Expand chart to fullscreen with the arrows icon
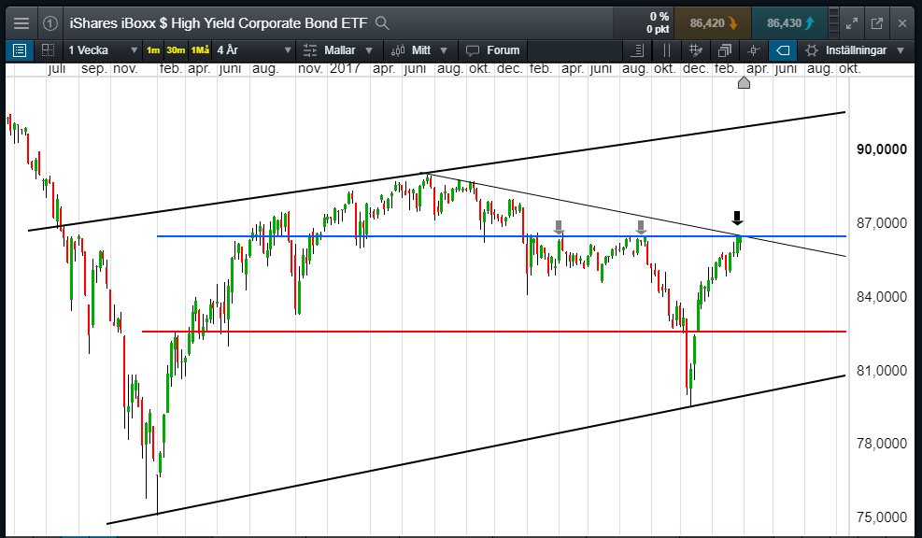This screenshot has height=538, width=922. (851, 23)
